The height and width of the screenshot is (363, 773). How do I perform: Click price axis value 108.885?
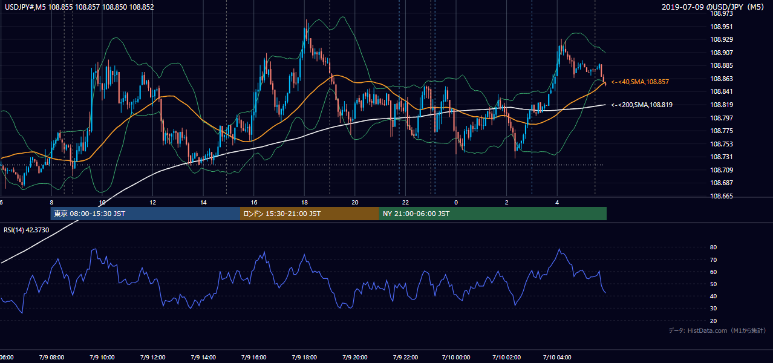click(x=722, y=65)
